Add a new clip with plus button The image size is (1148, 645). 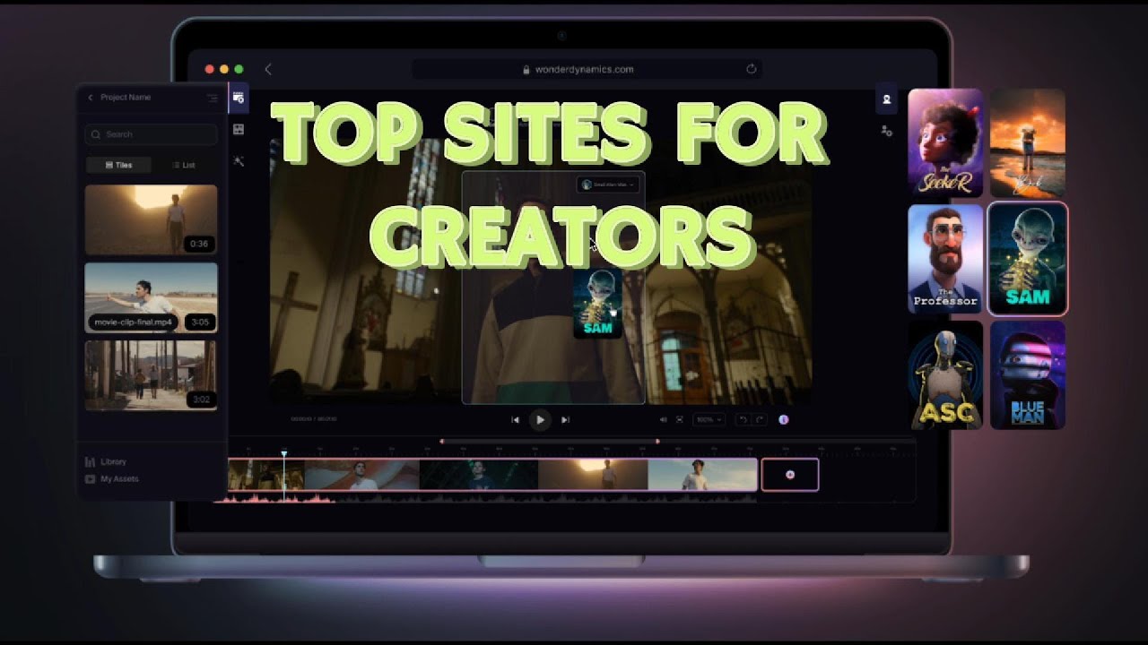pyautogui.click(x=790, y=475)
